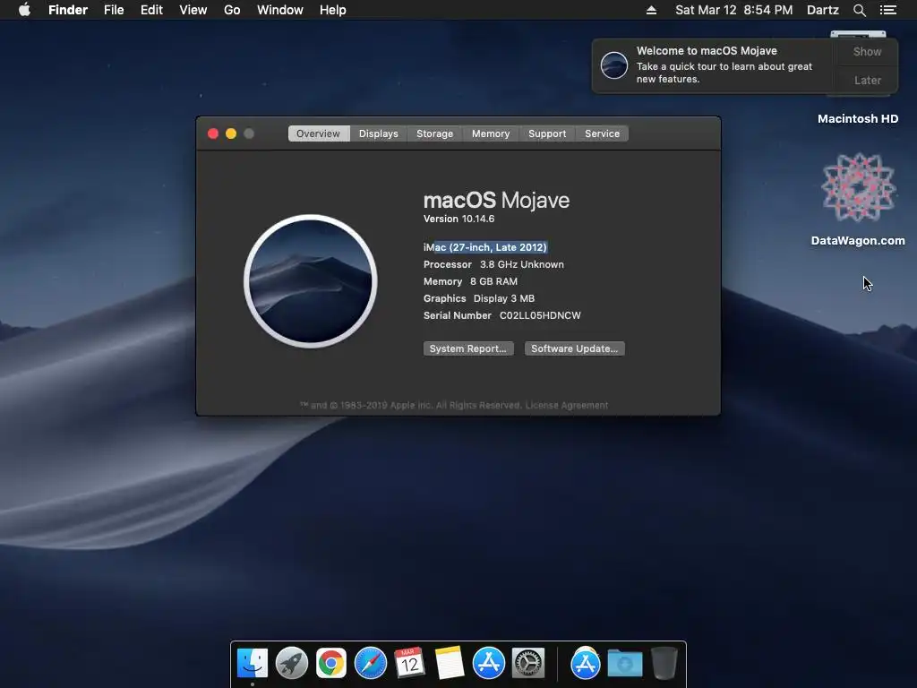
Task: Open the Edit menu
Action: tap(151, 10)
